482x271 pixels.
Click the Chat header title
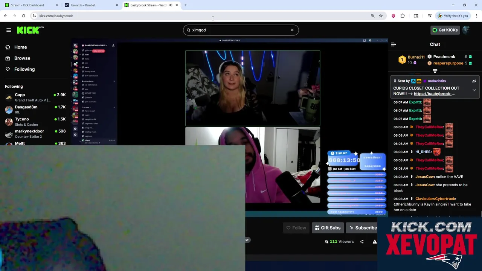click(435, 44)
